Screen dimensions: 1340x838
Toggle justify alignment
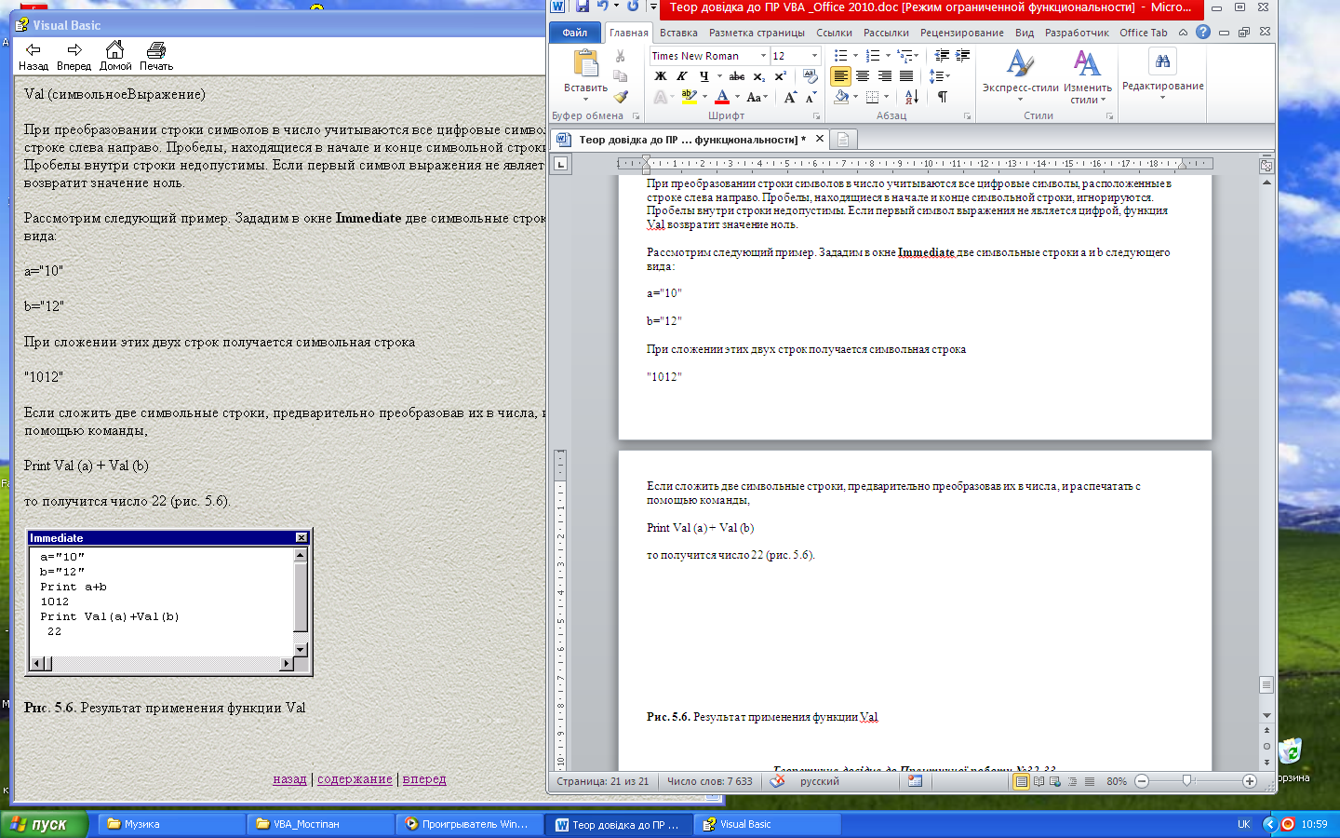[x=905, y=76]
